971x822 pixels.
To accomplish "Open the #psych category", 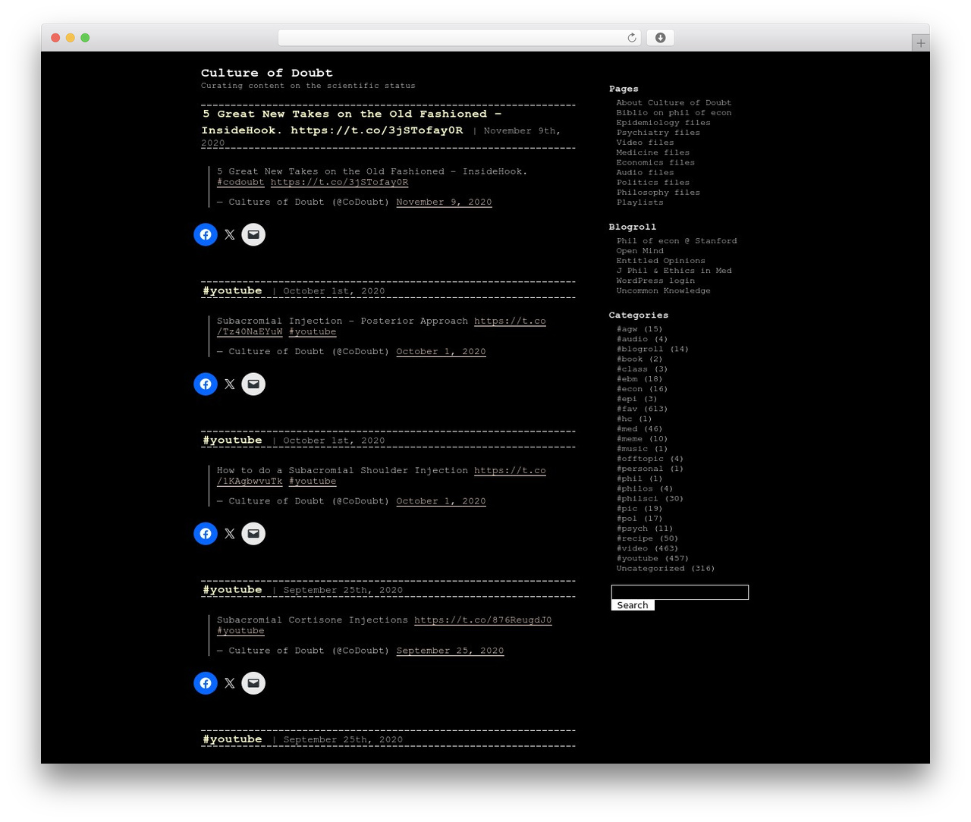I will 632,529.
